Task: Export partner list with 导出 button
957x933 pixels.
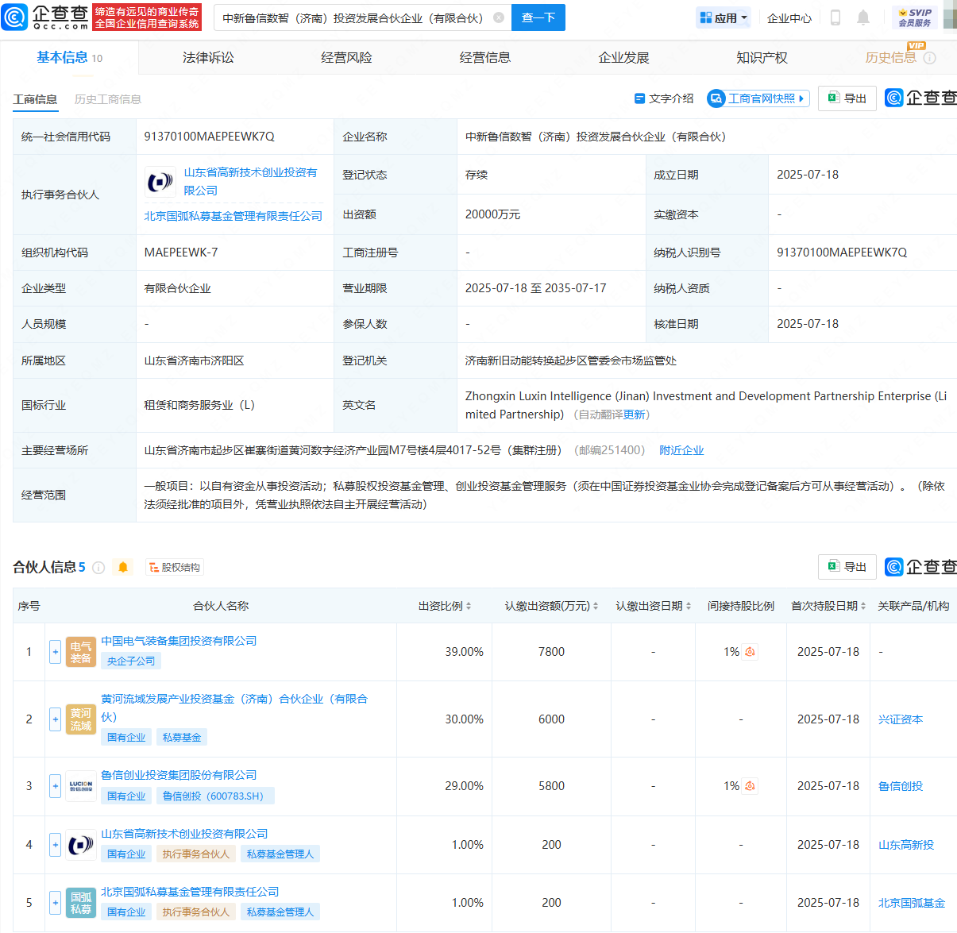Action: pyautogui.click(x=847, y=567)
